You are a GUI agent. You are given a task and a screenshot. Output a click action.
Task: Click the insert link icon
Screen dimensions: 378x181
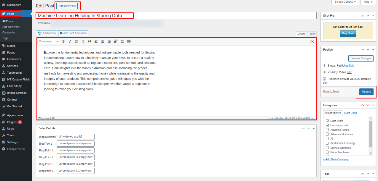[116, 41]
